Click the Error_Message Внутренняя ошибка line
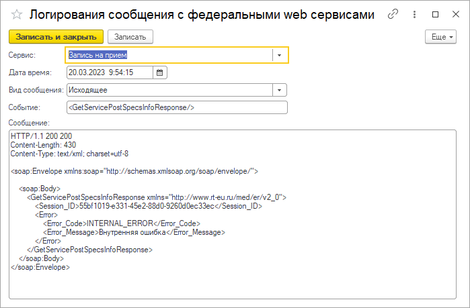Viewport: 470px width, 308px height. click(x=133, y=232)
